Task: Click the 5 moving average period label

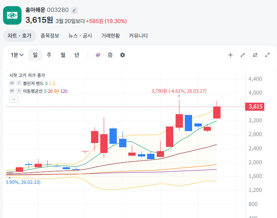Action: coord(45,91)
